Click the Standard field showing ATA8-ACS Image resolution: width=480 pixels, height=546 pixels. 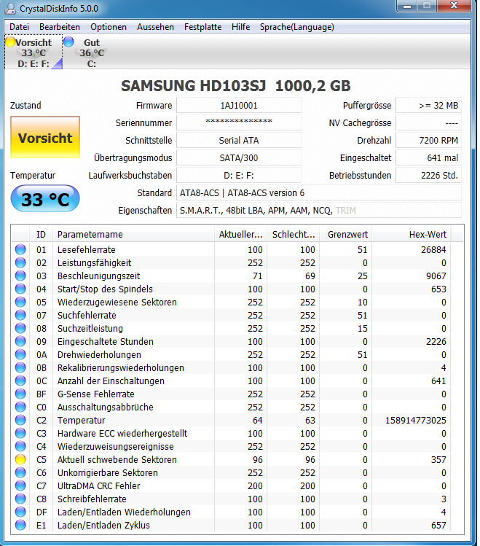point(319,192)
